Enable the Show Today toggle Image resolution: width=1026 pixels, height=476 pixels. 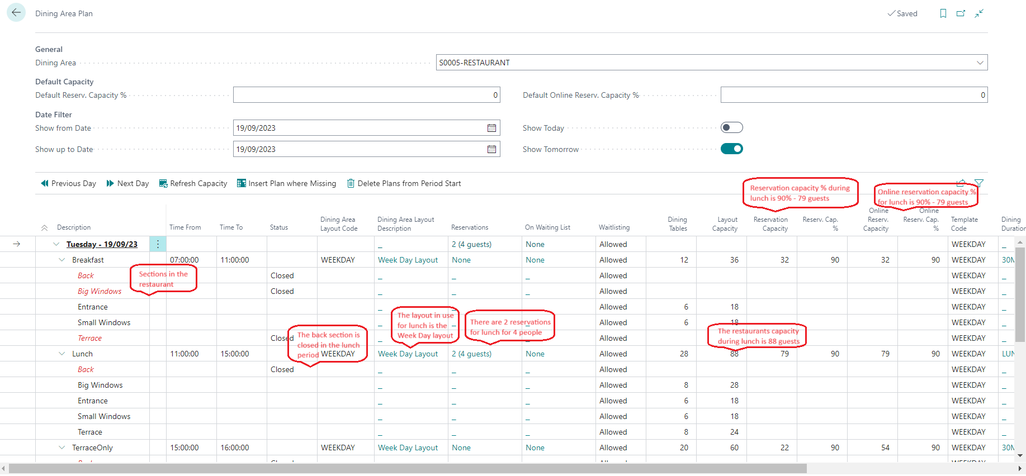[731, 127]
